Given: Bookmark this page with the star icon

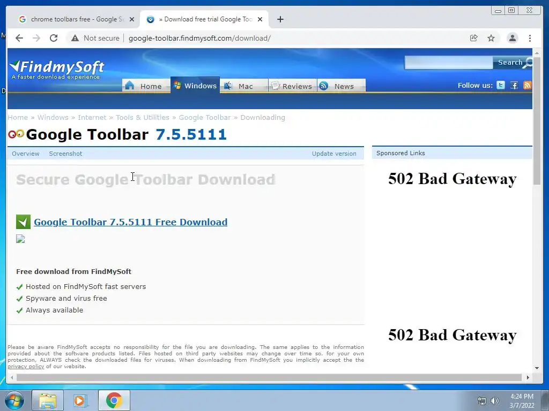Looking at the screenshot, I should point(491,38).
